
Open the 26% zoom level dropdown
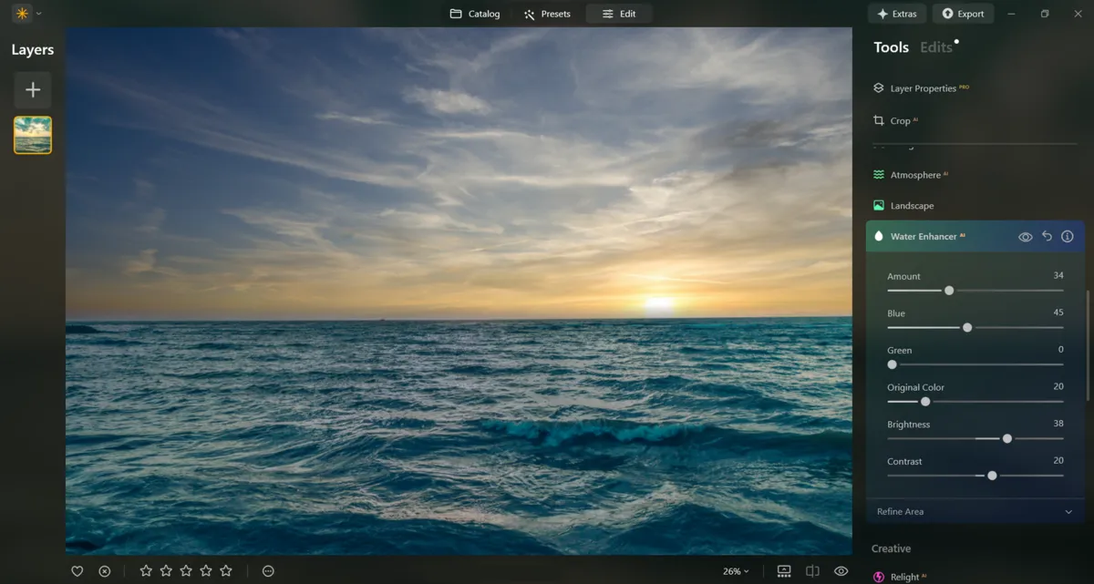click(x=736, y=571)
